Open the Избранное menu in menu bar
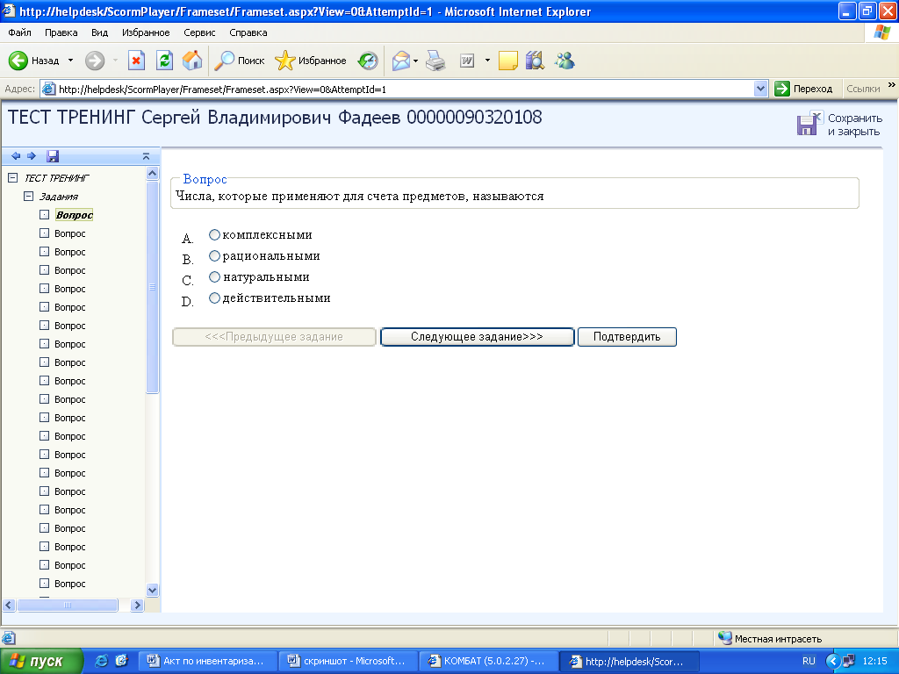The width and height of the screenshot is (899, 674). click(146, 32)
